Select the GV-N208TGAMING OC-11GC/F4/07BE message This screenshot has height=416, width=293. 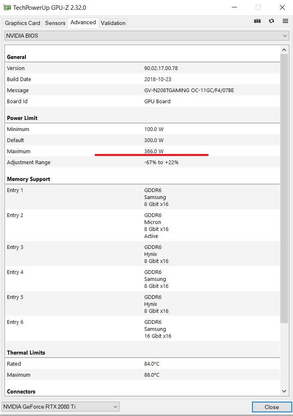(x=189, y=90)
